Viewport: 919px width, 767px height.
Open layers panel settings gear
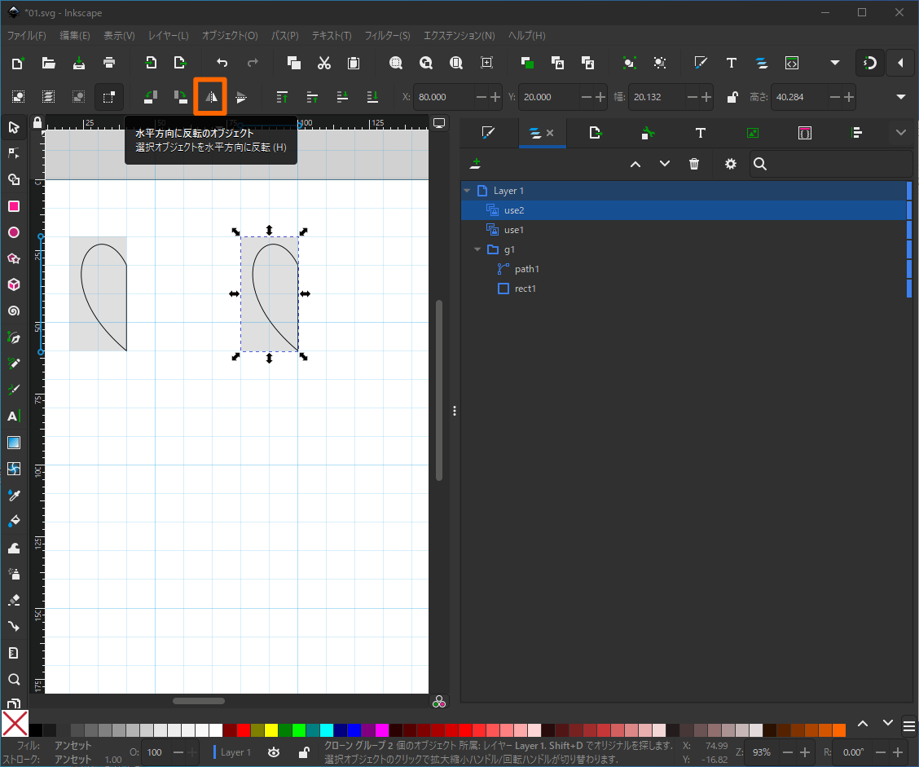pos(730,164)
